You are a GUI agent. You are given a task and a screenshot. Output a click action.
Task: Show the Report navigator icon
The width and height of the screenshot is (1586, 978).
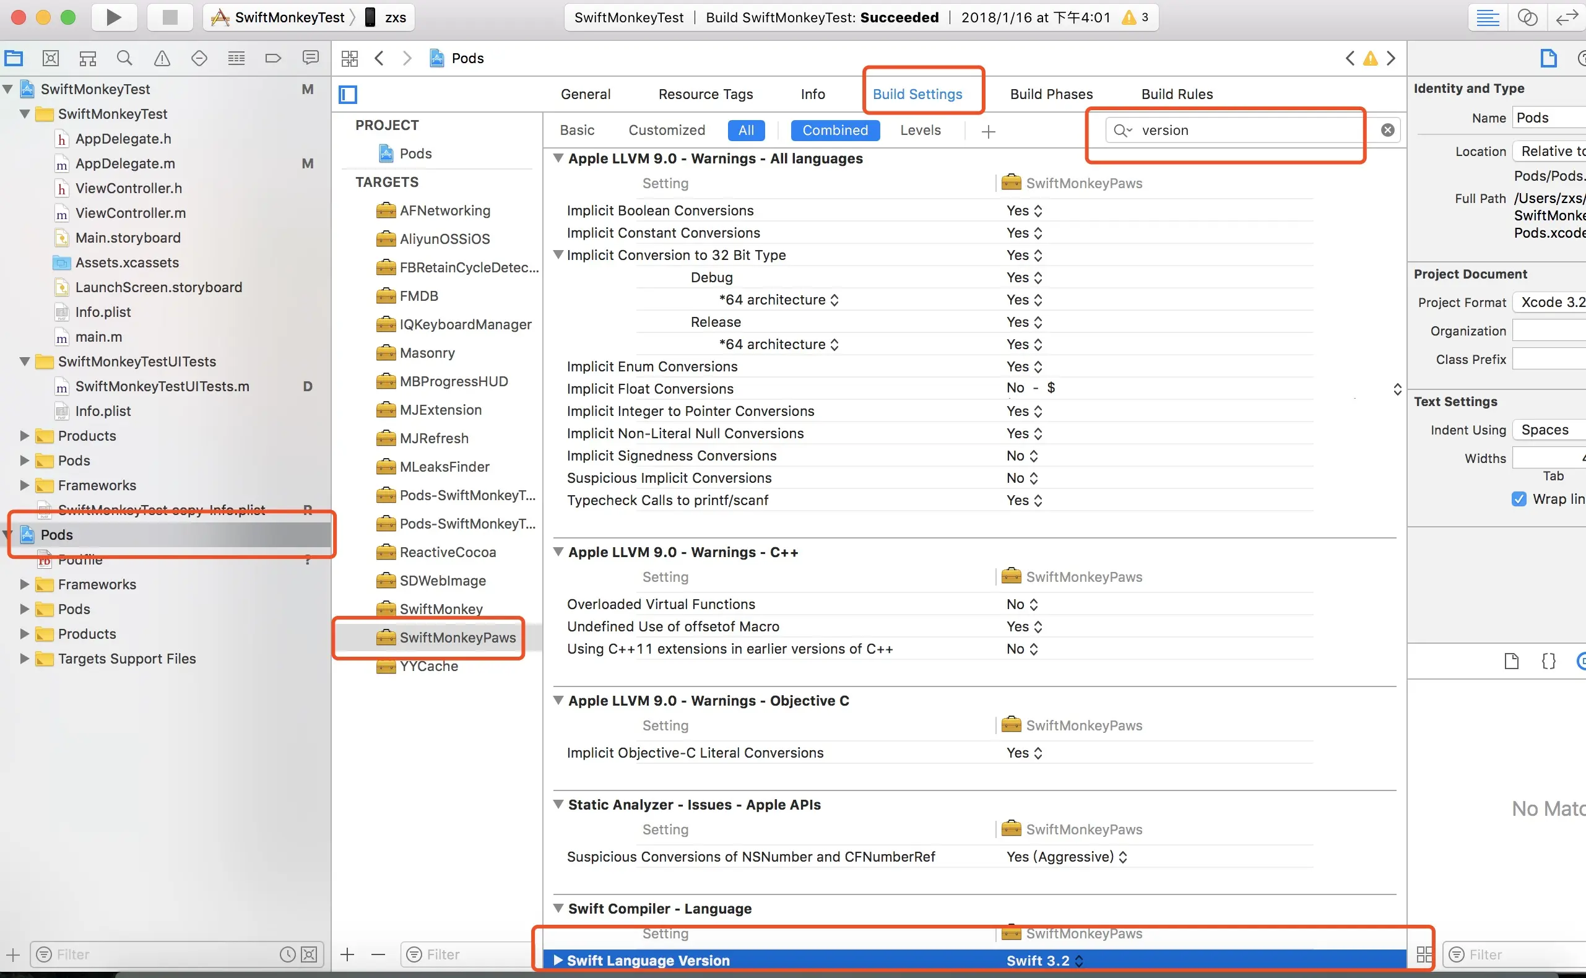click(x=311, y=58)
